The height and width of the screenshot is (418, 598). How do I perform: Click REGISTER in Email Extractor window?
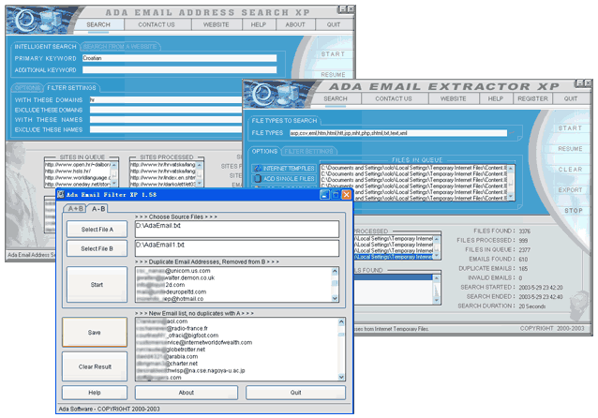coord(532,98)
